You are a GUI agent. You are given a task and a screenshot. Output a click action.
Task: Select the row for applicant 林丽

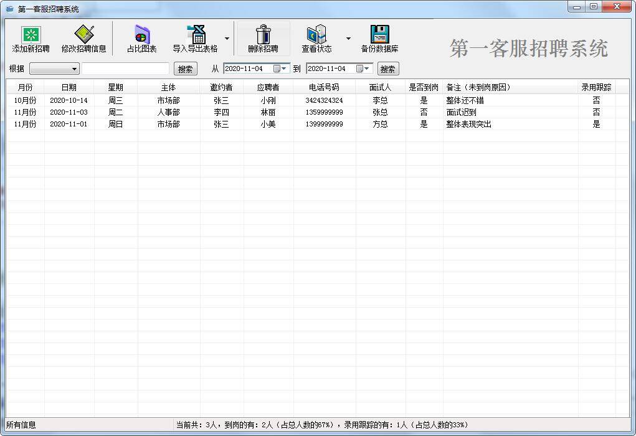point(268,112)
